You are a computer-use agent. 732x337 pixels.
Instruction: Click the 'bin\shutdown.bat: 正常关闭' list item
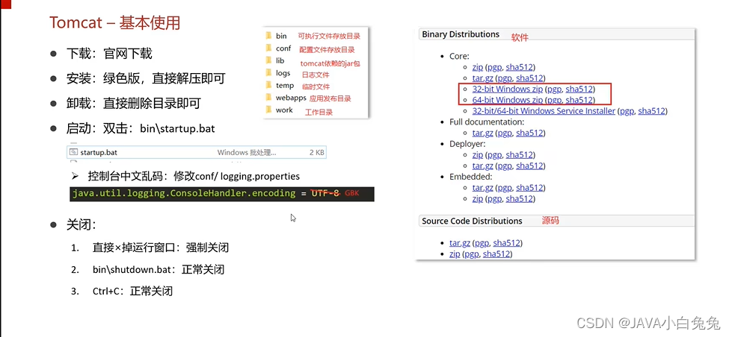tap(159, 269)
